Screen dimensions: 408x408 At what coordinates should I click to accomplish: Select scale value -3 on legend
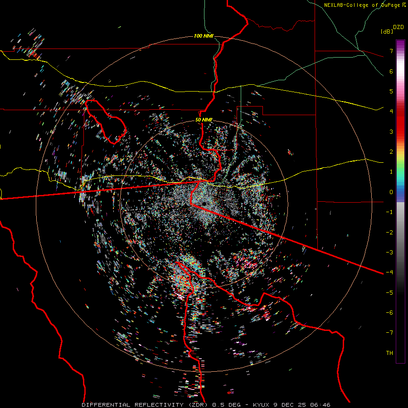[x=389, y=253]
